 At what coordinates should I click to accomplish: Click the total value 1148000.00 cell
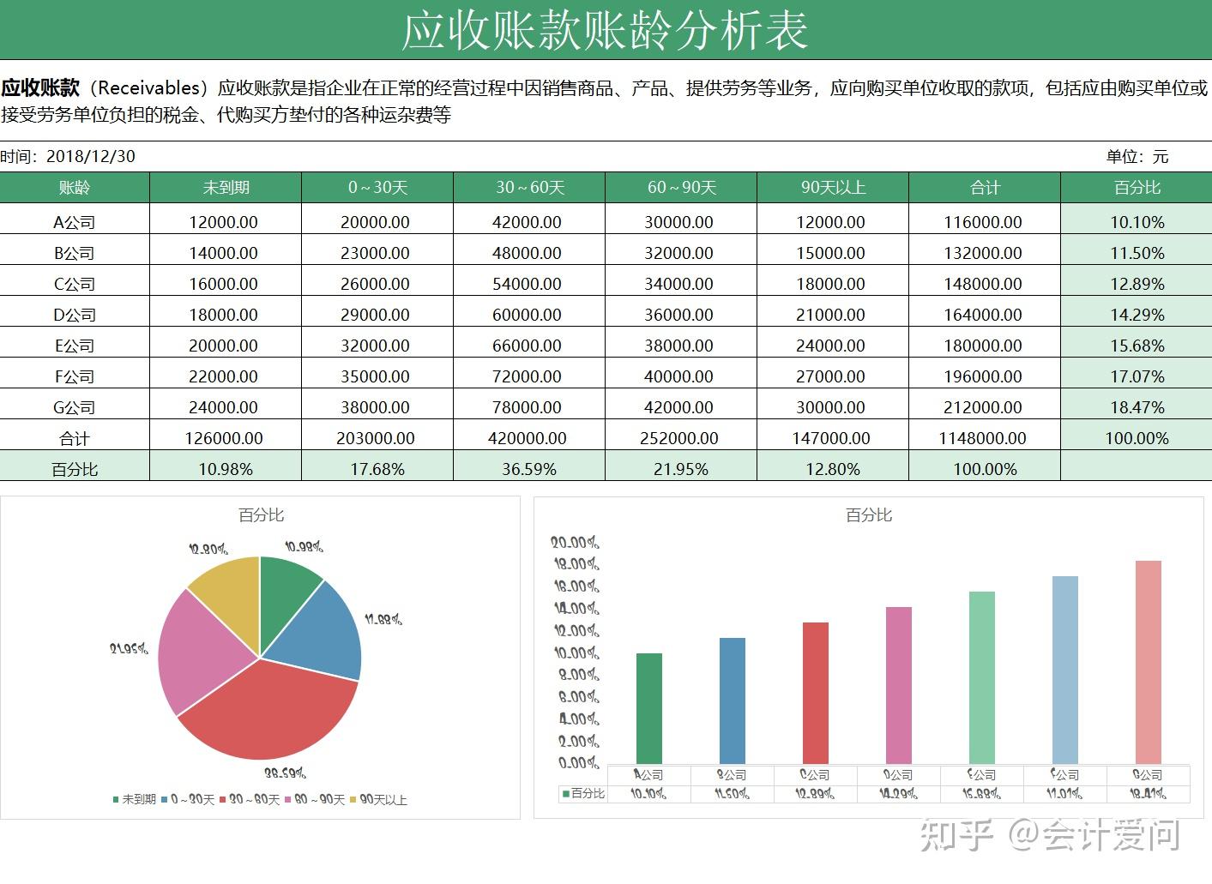(984, 437)
